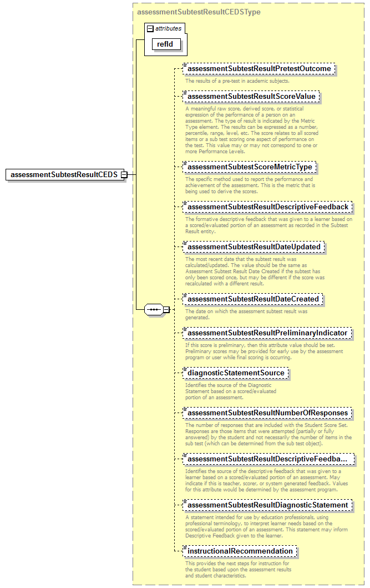Click the assessmentSubtestResultCEDSType title

tap(199, 12)
